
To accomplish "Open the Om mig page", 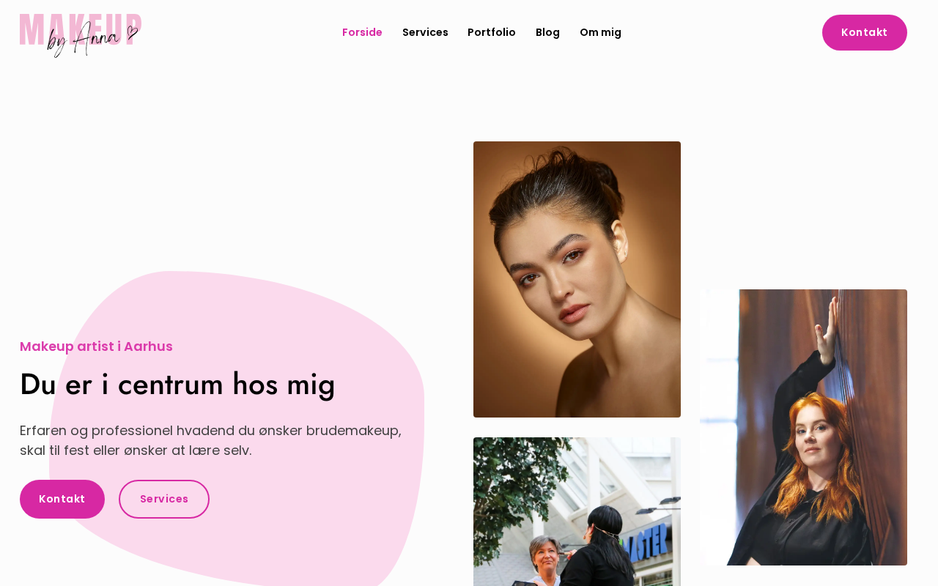I will (600, 32).
